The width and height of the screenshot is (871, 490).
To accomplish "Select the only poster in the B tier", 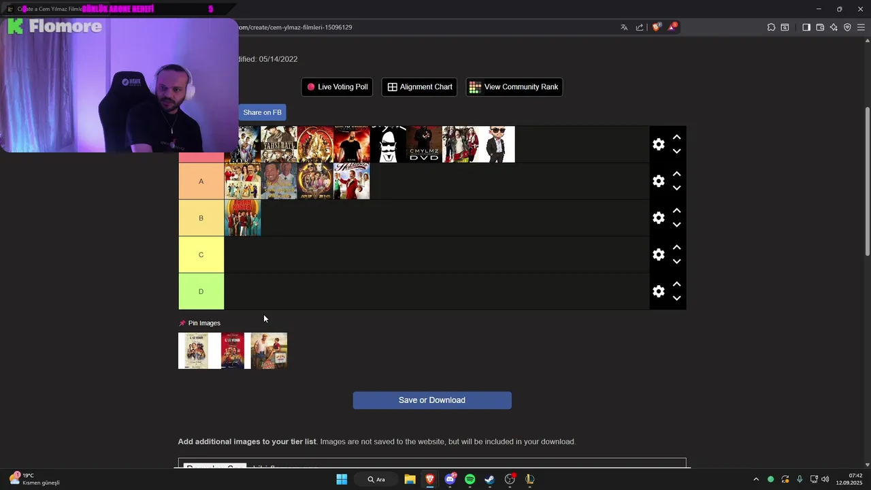I will tap(243, 218).
